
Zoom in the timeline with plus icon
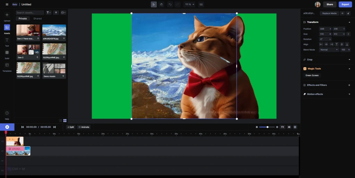click(x=277, y=127)
